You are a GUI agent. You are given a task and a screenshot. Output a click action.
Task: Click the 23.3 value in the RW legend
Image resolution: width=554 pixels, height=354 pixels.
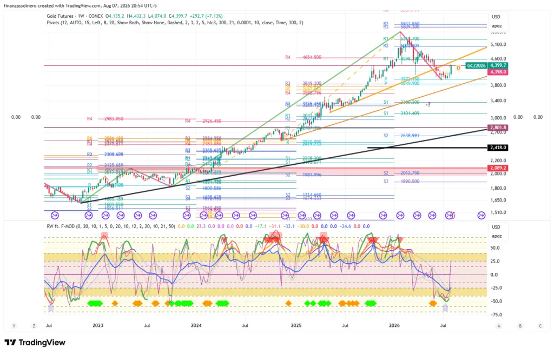201,226
